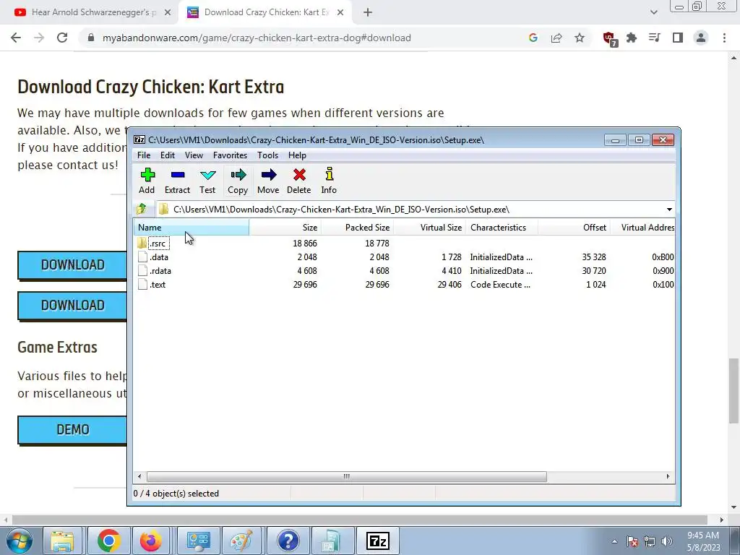Toggle Chrome side panel
The height and width of the screenshot is (555, 740).
click(678, 38)
